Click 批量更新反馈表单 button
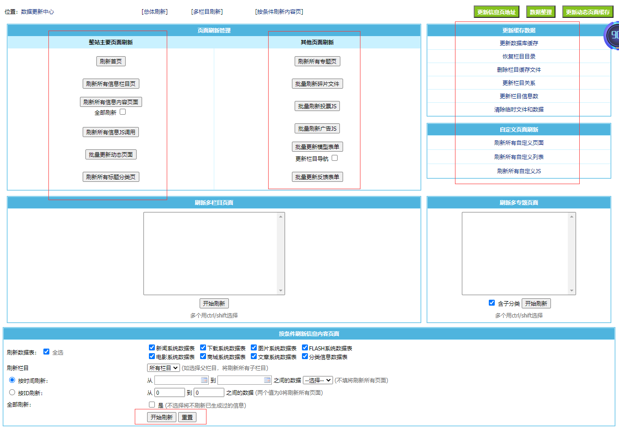Viewport: 619px width, 429px height. [x=317, y=177]
